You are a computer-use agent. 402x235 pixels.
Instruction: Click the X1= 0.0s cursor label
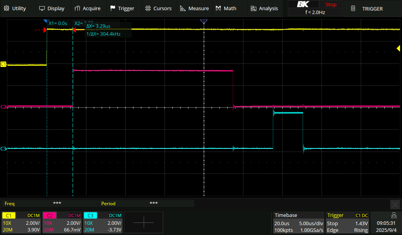pyautogui.click(x=58, y=23)
